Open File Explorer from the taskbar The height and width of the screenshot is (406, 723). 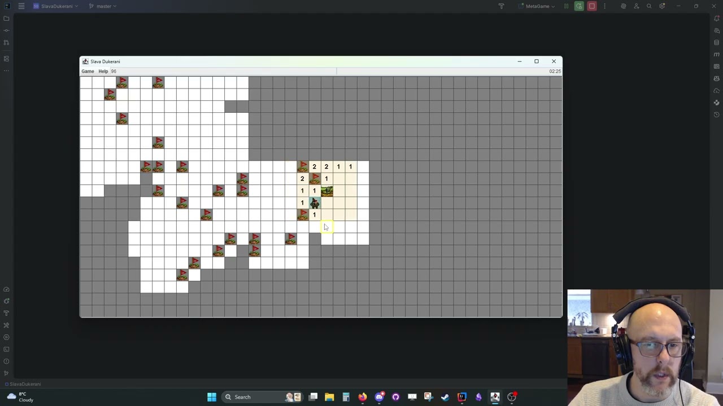click(329, 397)
